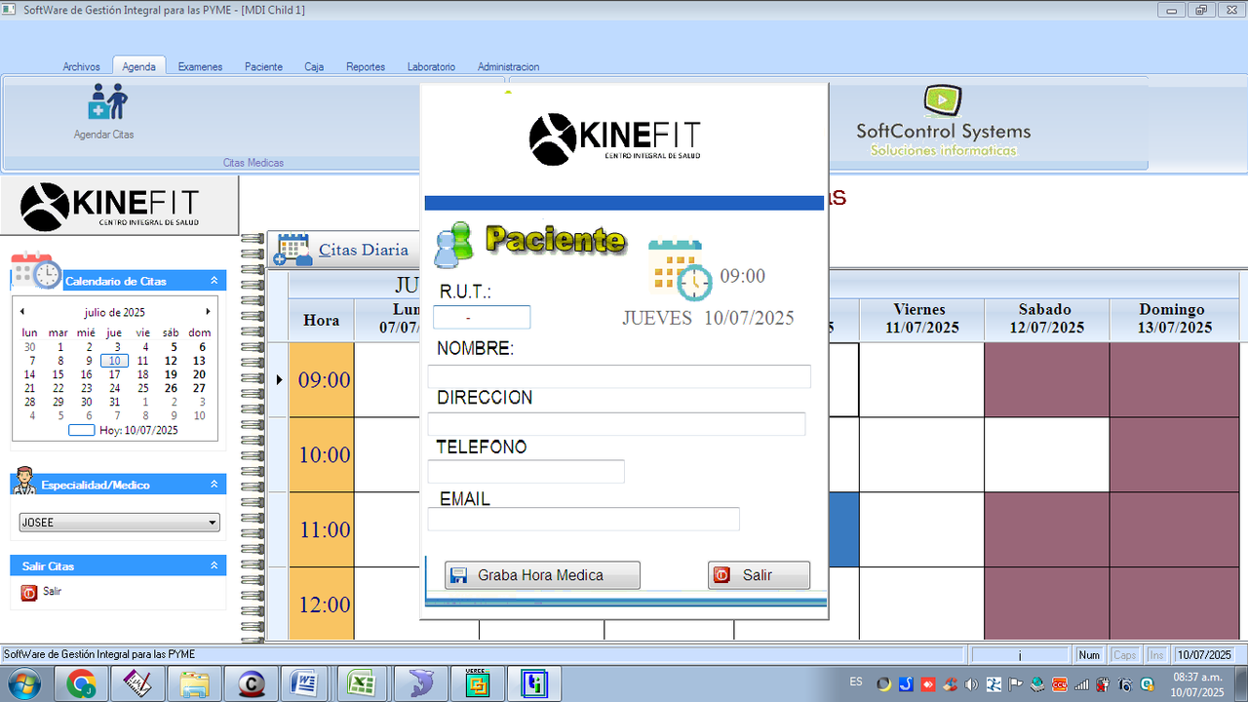Screen dimensions: 1248x702
Task: Click the SoftControl Systems logo
Action: coord(943,121)
